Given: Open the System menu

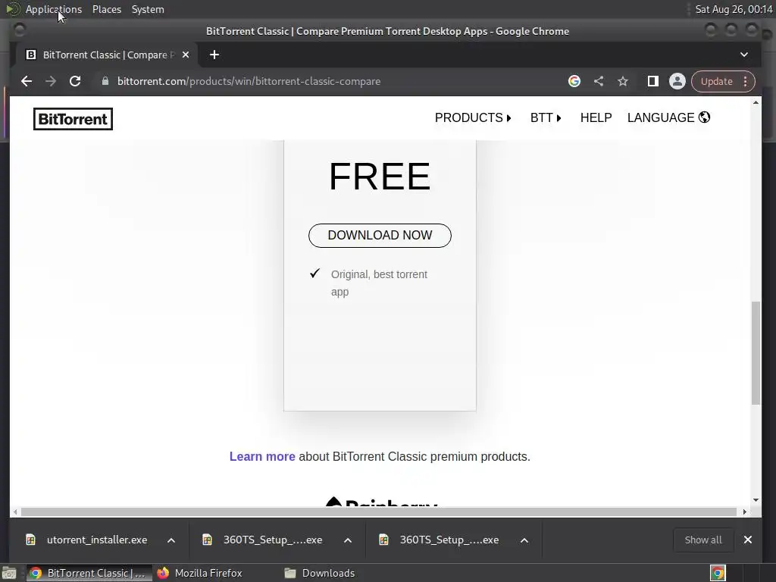Looking at the screenshot, I should (x=148, y=9).
